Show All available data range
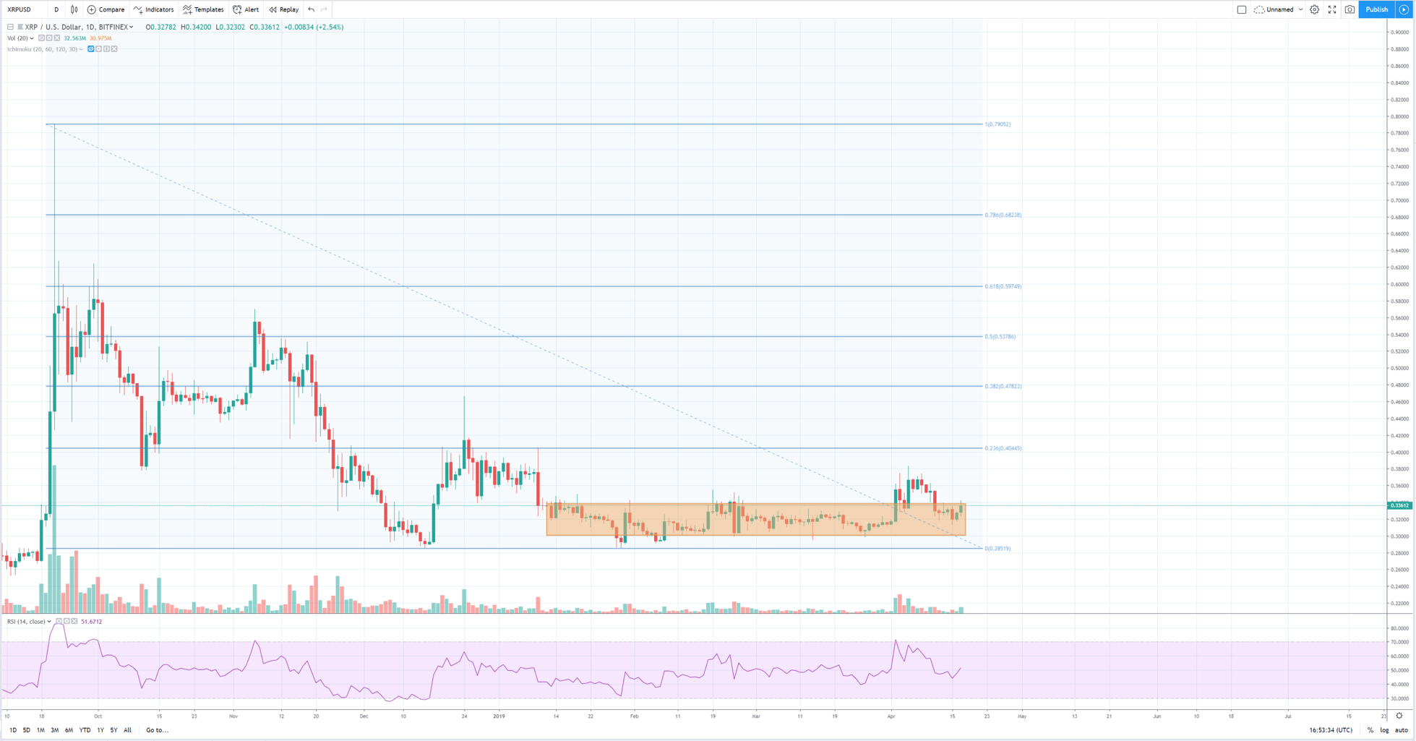The width and height of the screenshot is (1416, 741). [127, 730]
